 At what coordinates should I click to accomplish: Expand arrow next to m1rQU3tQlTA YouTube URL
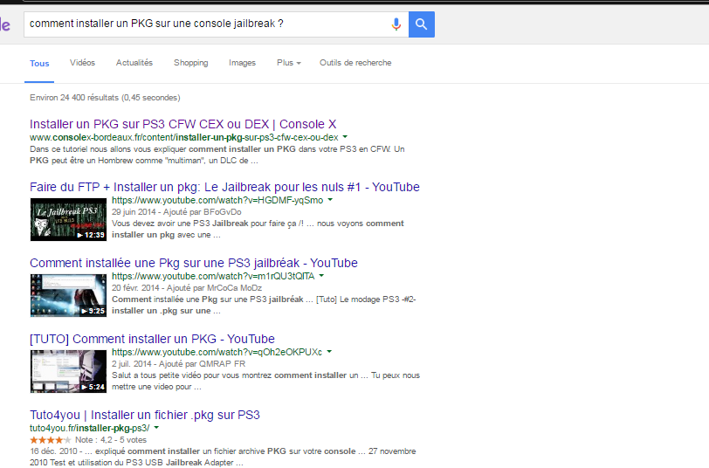tap(321, 275)
